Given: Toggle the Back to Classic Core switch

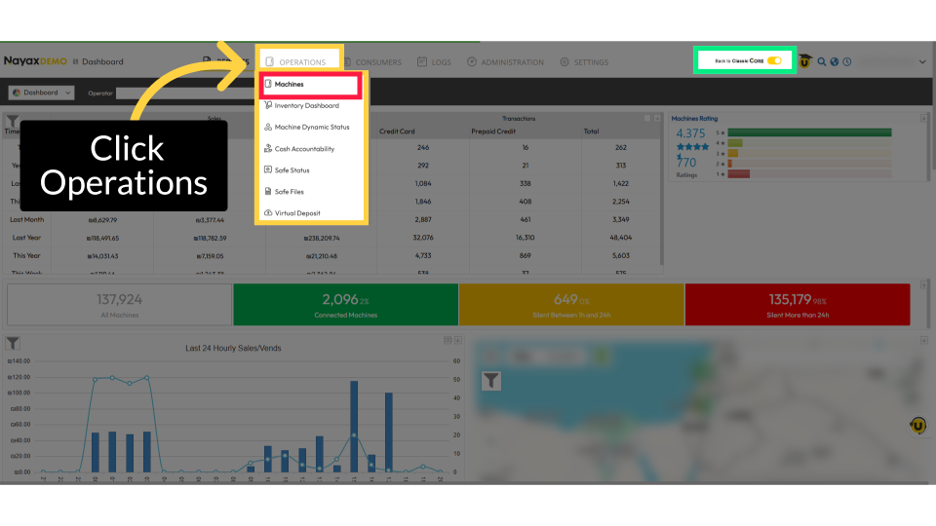Looking at the screenshot, I should pos(774,60).
